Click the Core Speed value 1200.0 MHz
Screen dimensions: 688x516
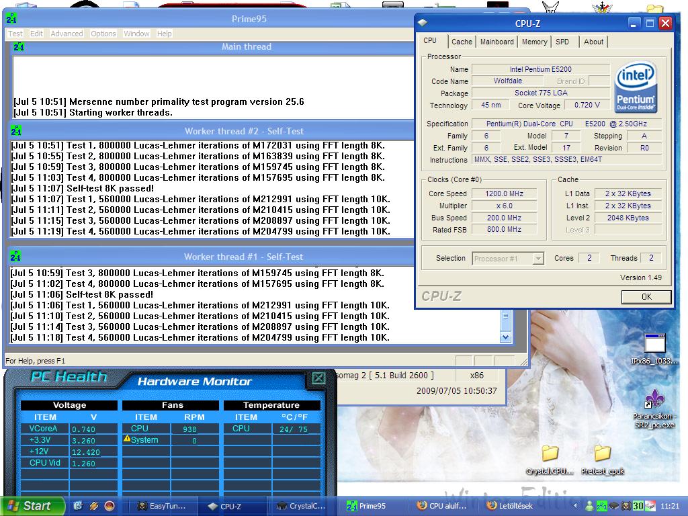504,193
